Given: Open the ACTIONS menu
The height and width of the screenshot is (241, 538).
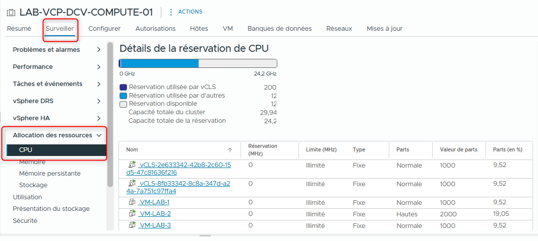Looking at the screenshot, I should pyautogui.click(x=190, y=12).
